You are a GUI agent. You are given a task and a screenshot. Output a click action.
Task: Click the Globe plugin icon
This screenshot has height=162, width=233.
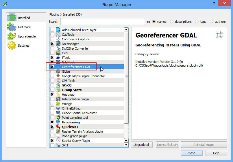coord(58,71)
